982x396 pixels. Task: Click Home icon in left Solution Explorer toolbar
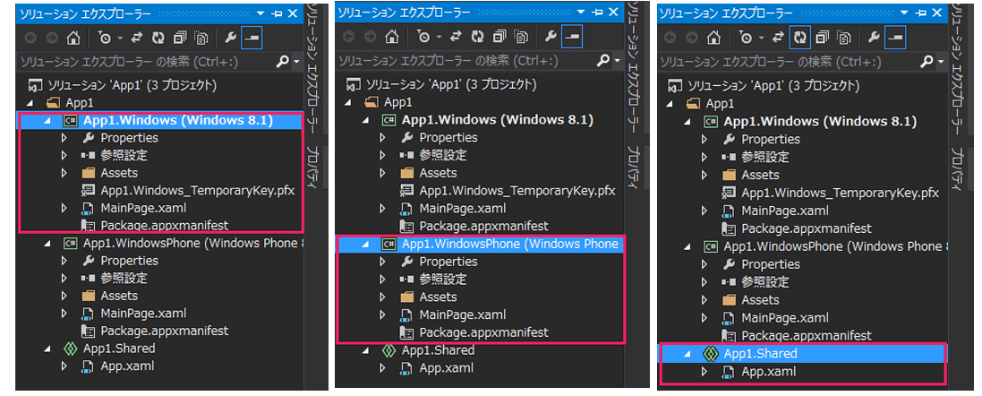click(x=74, y=39)
